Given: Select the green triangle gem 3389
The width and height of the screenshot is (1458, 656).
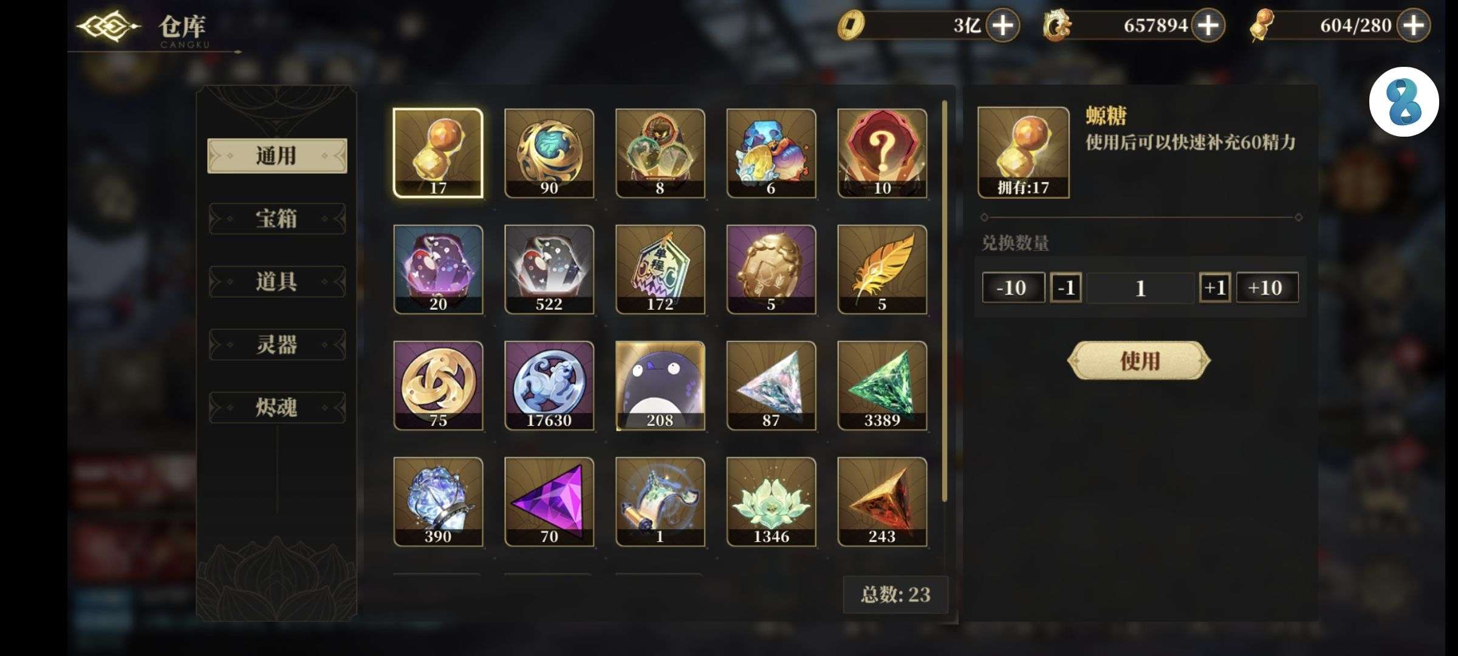Looking at the screenshot, I should 882,386.
